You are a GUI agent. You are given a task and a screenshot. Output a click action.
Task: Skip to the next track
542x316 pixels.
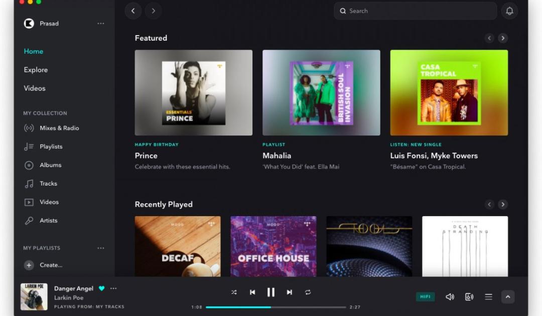pos(290,292)
